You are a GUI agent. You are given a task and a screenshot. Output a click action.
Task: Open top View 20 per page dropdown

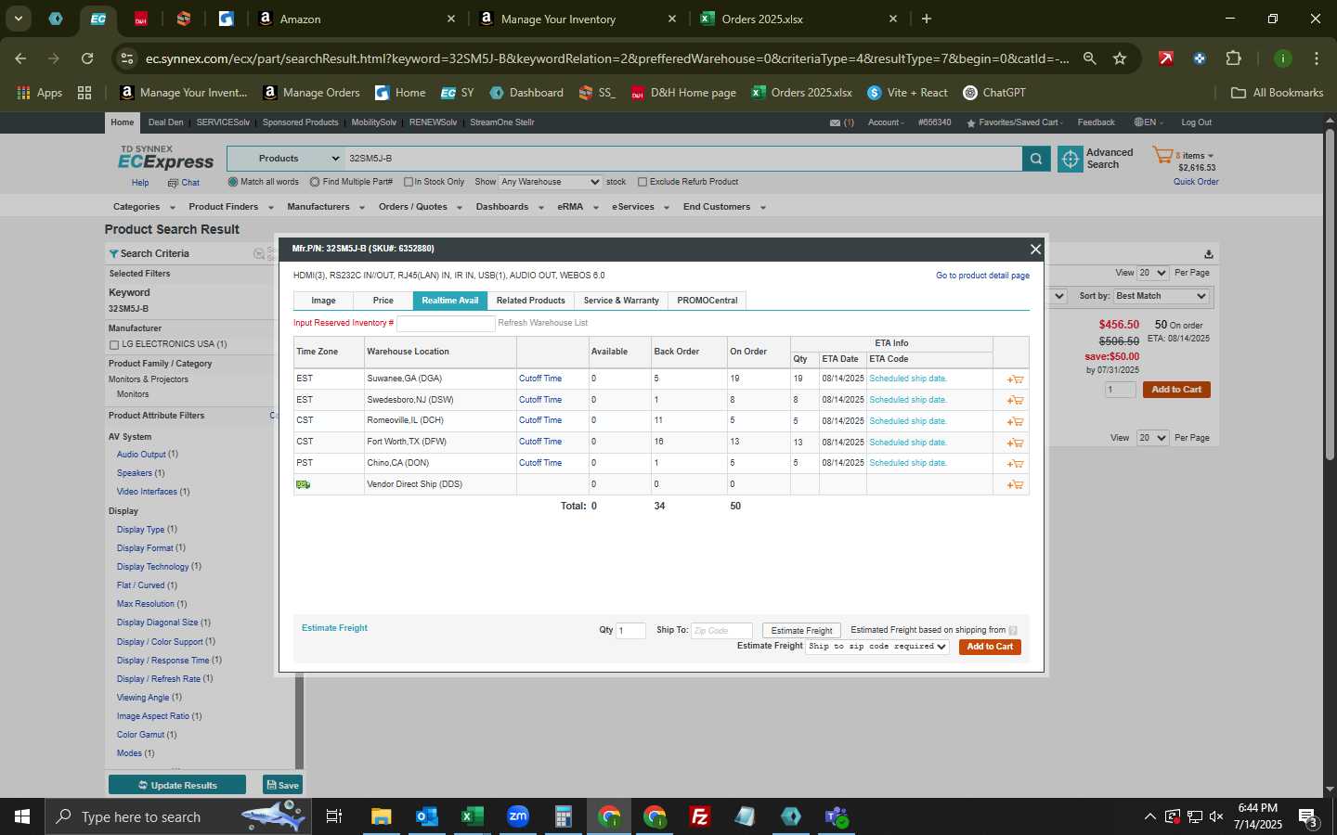(x=1153, y=273)
